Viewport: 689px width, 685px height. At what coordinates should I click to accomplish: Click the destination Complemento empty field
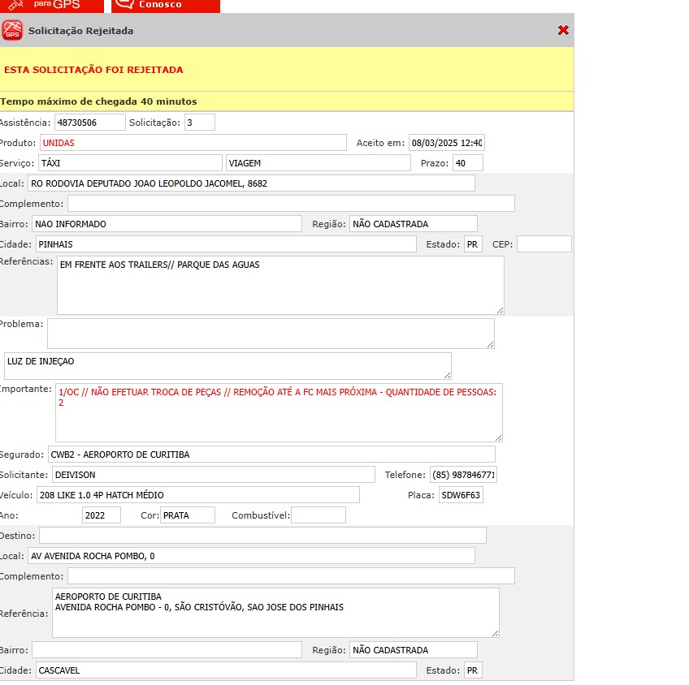291,575
